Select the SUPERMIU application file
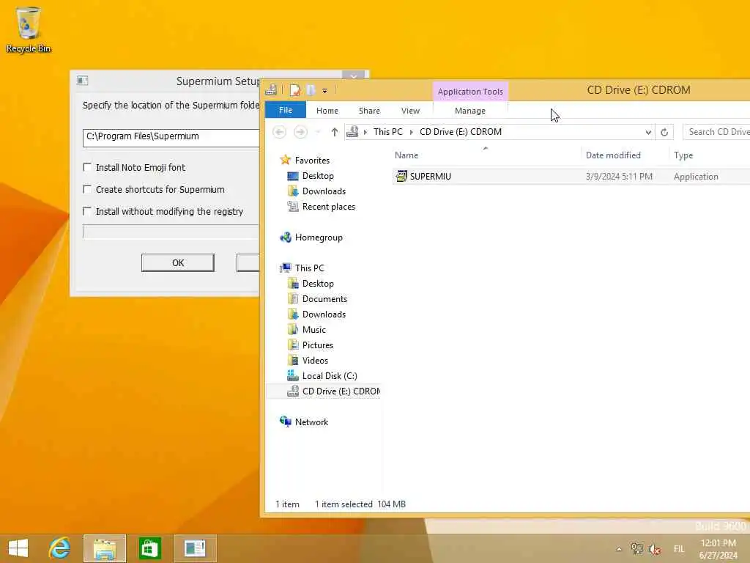Screen dimensions: 750x563 [571, 176]
